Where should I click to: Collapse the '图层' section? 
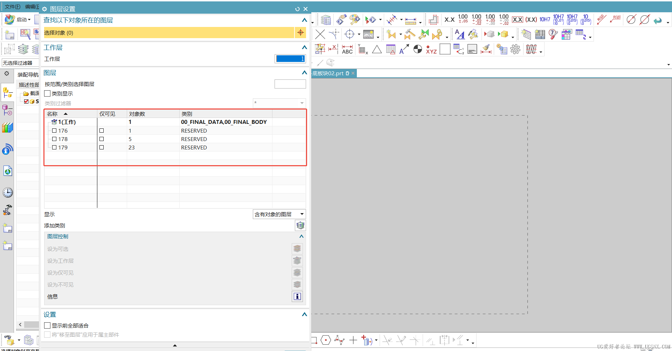click(304, 73)
